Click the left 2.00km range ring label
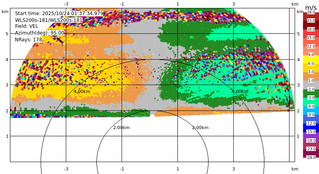 click(x=121, y=128)
